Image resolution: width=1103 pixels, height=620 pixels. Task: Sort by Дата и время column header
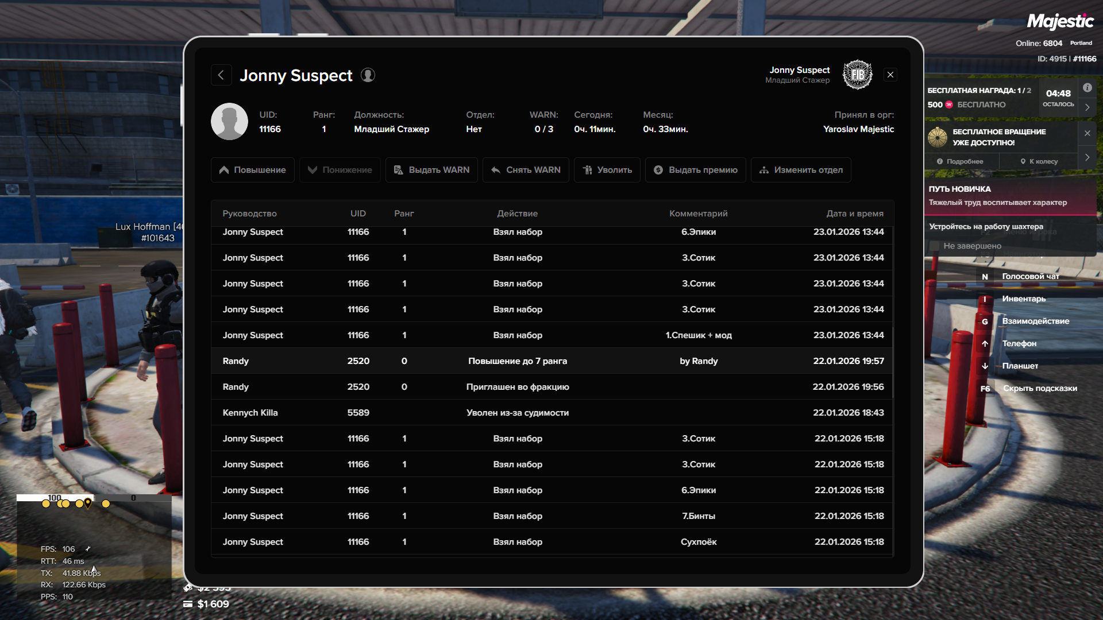[854, 214]
